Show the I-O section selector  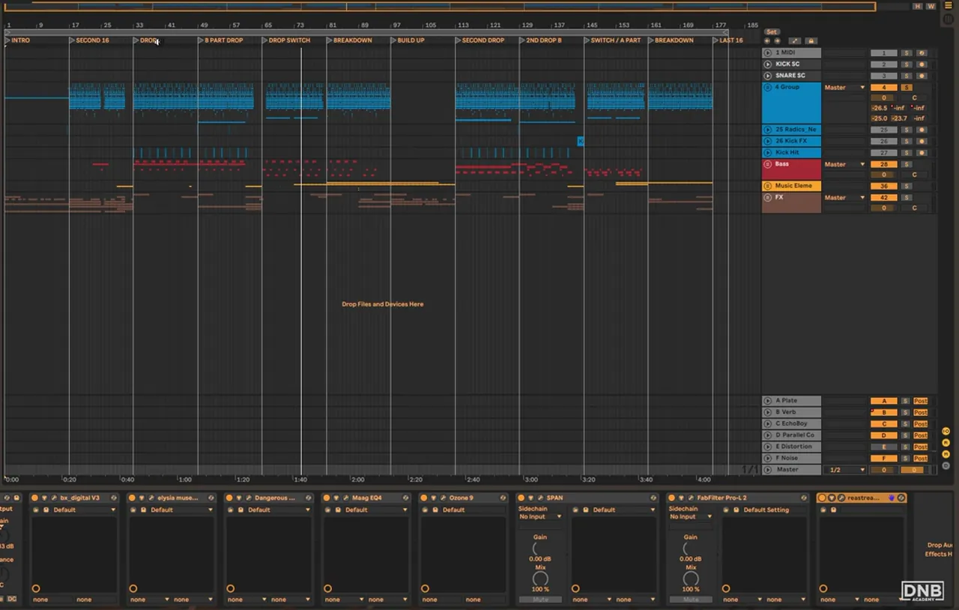point(946,431)
